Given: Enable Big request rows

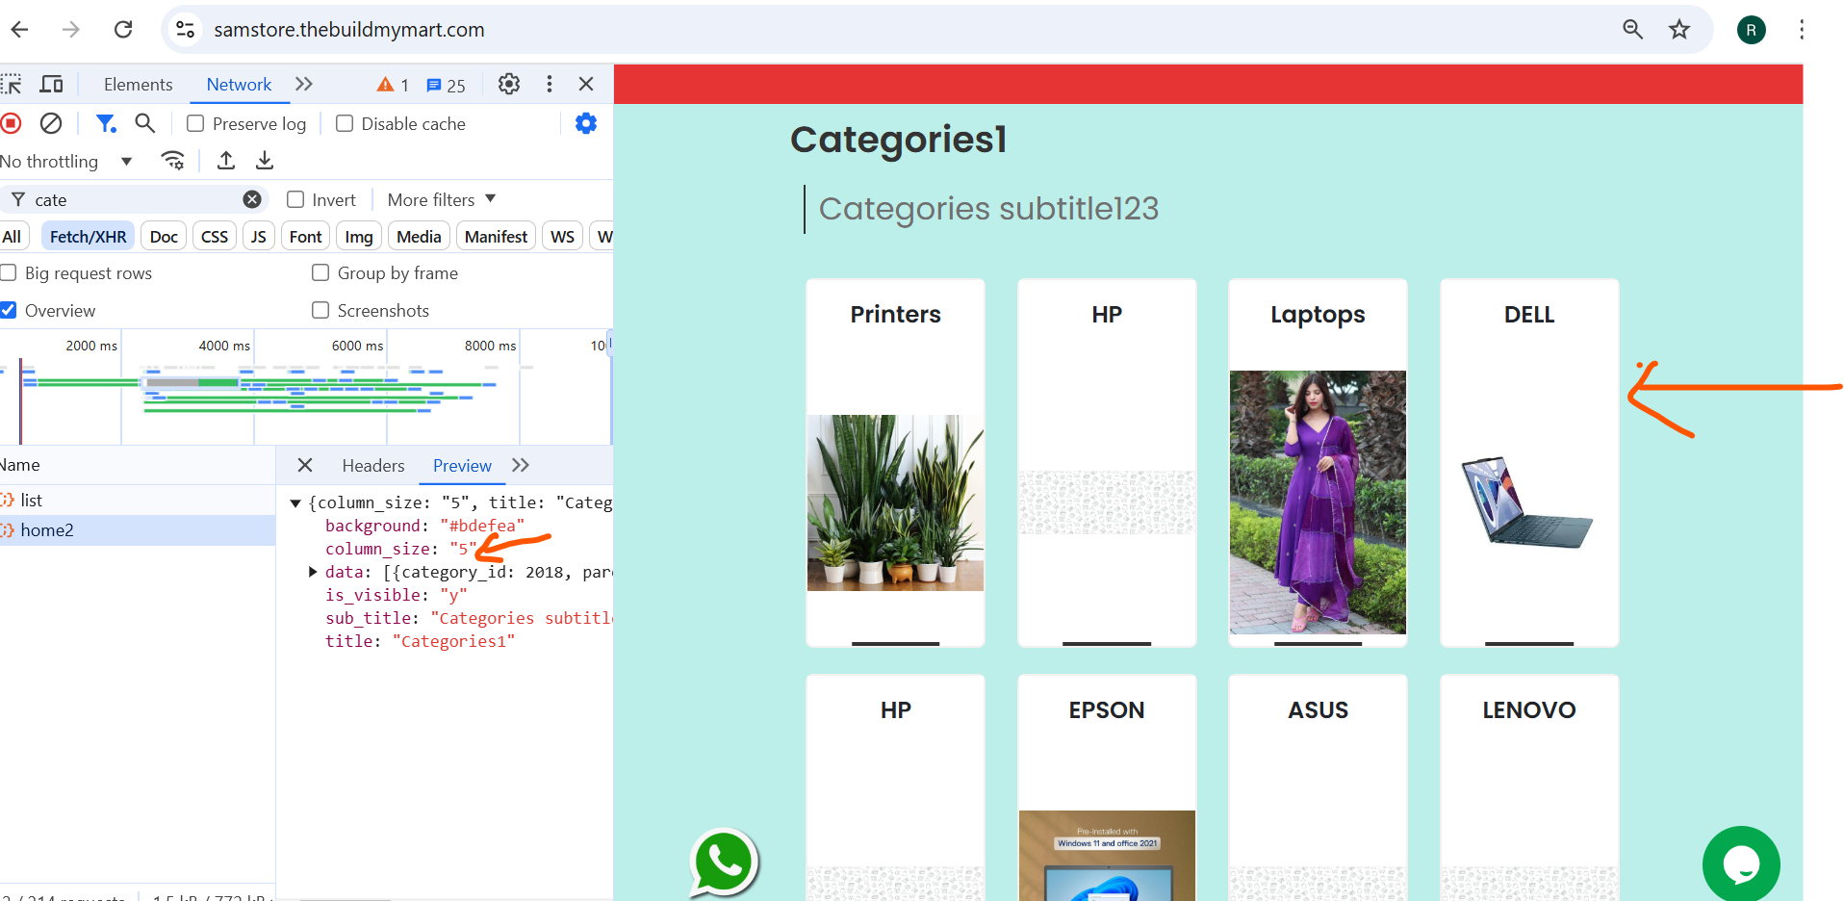Looking at the screenshot, I should click(9, 272).
